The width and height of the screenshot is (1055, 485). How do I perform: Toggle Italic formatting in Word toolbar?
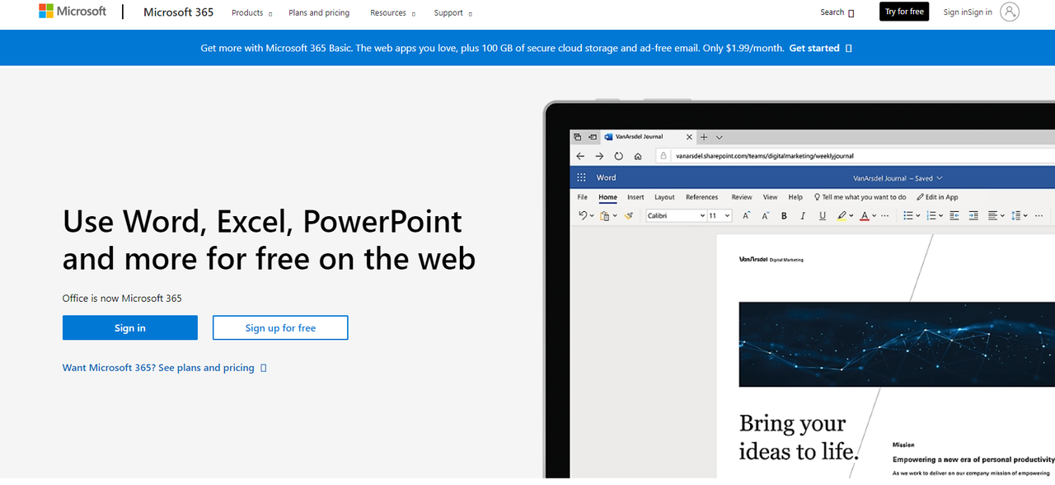803,215
